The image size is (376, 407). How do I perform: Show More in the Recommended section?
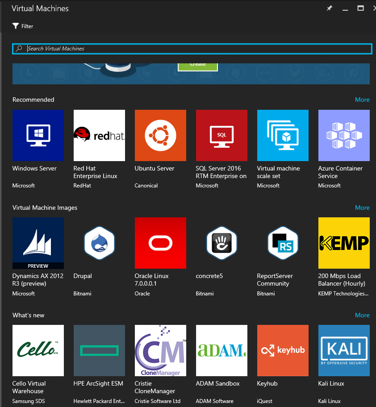pyautogui.click(x=362, y=100)
